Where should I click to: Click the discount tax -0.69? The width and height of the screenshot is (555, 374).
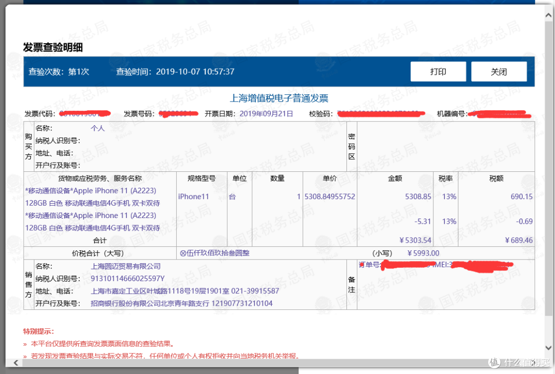pyautogui.click(x=524, y=222)
